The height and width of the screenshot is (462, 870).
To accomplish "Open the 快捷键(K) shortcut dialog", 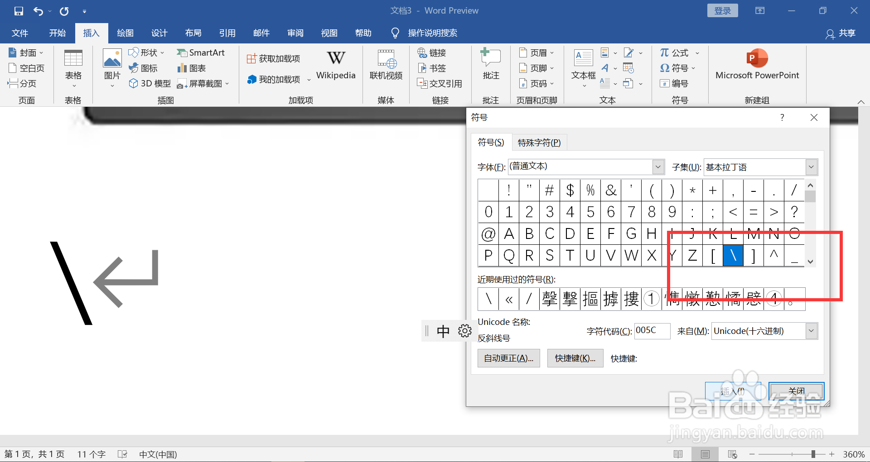I will coord(575,358).
